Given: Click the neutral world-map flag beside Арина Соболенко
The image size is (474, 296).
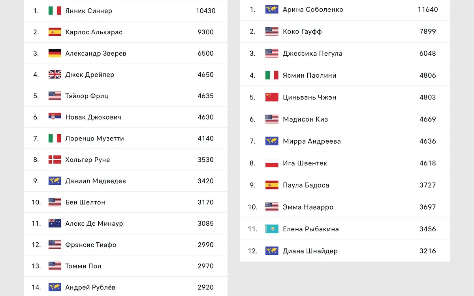Looking at the screenshot, I should tap(272, 9).
